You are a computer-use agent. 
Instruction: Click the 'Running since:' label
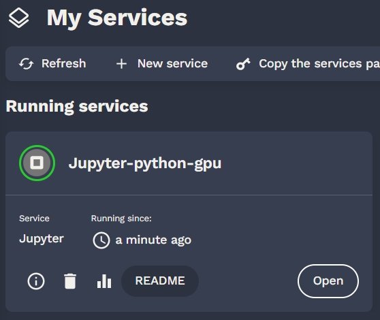121,219
